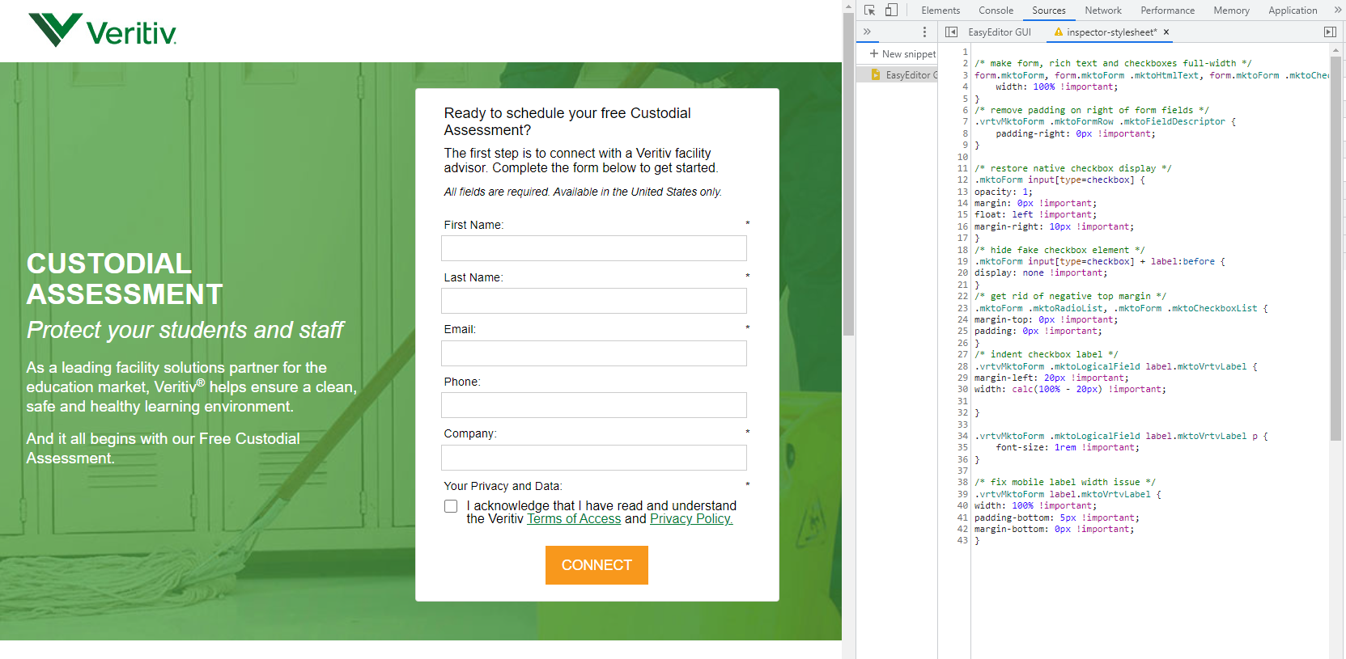This screenshot has height=659, width=1346.
Task: Click the Company input field
Action: pos(594,458)
